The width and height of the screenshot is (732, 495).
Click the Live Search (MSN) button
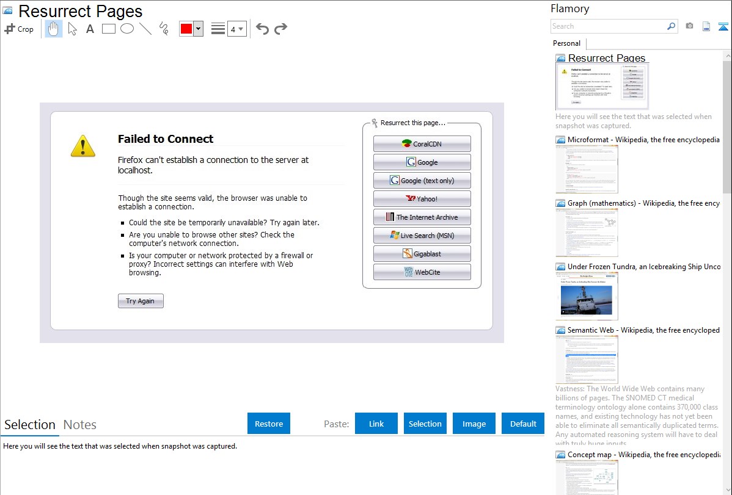422,235
